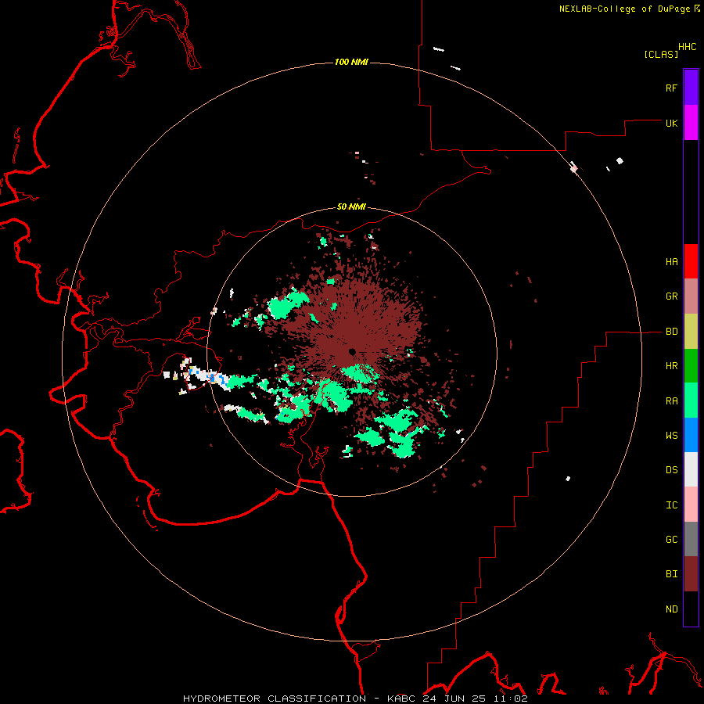The width and height of the screenshot is (704, 704).
Task: Click the IC legend label
Action: (x=671, y=505)
